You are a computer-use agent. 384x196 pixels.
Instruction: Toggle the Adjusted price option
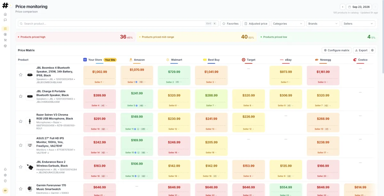(256, 24)
